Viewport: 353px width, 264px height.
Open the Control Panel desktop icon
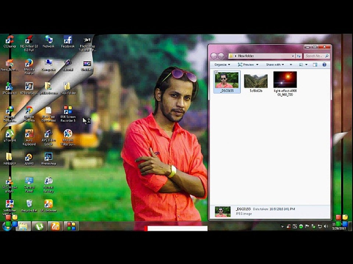(x=29, y=184)
